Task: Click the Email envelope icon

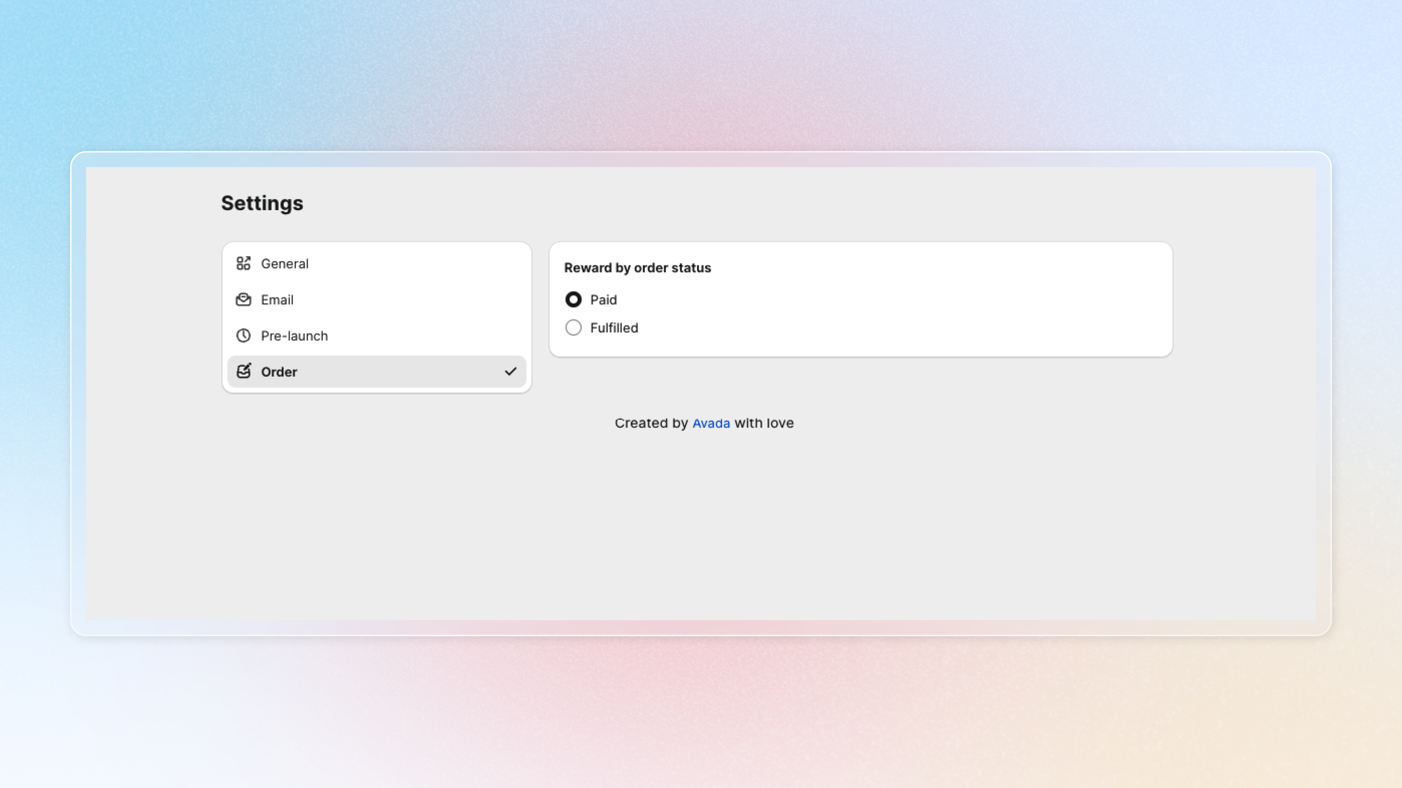Action: (x=243, y=300)
